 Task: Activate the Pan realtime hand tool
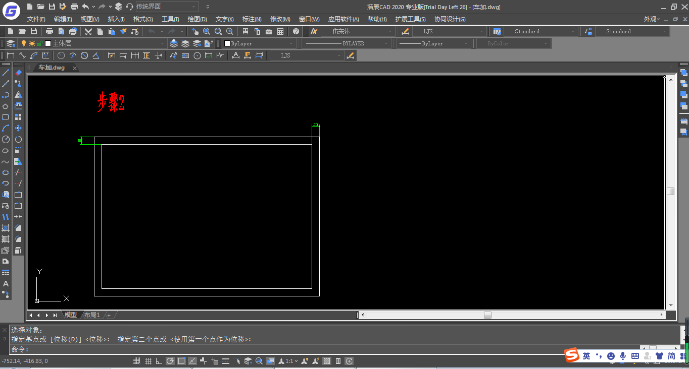[x=195, y=31]
